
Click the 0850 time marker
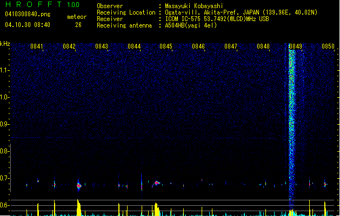(328, 46)
